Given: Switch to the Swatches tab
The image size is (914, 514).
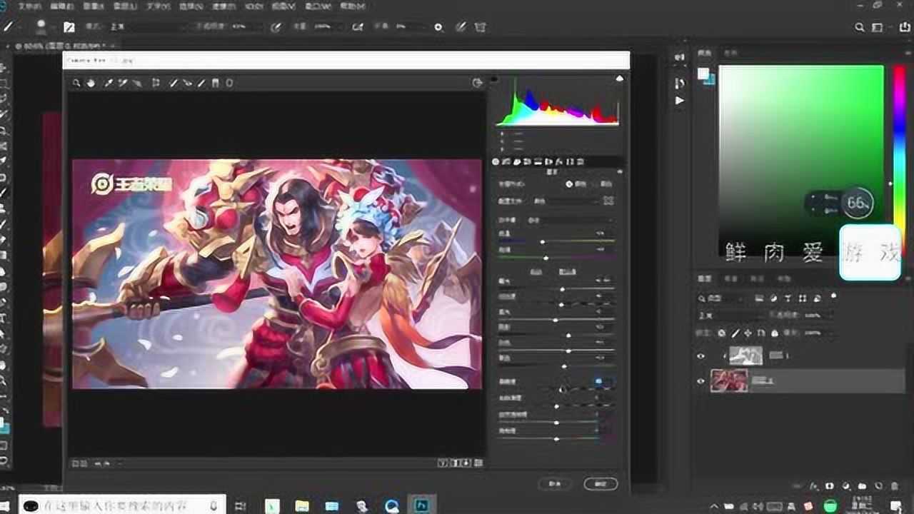Looking at the screenshot, I should click(730, 53).
